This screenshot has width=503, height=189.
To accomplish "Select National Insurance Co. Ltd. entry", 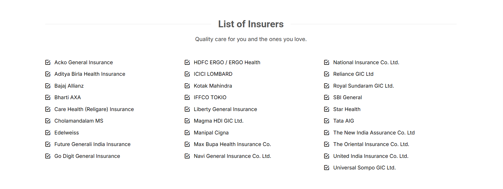I will pyautogui.click(x=366, y=63).
